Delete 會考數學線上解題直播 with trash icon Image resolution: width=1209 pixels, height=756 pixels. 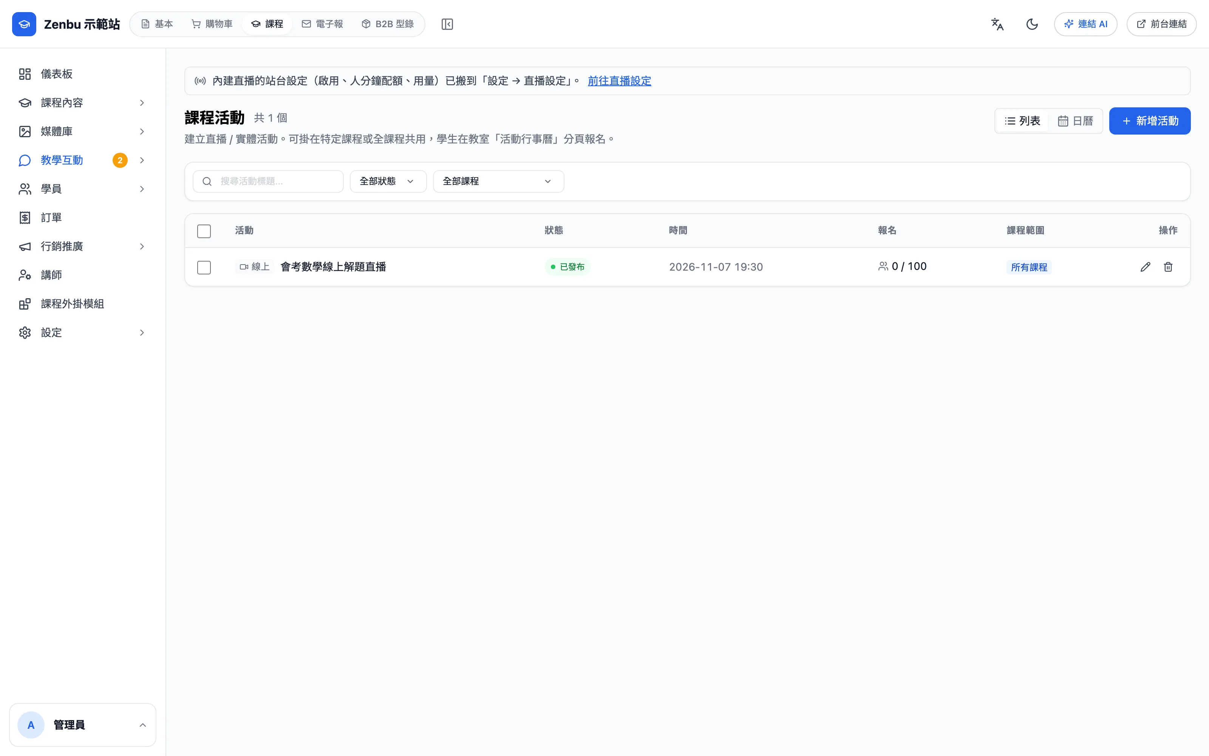[x=1168, y=267]
